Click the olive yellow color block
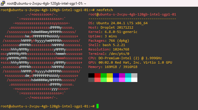198x110 pixels. [110, 75]
